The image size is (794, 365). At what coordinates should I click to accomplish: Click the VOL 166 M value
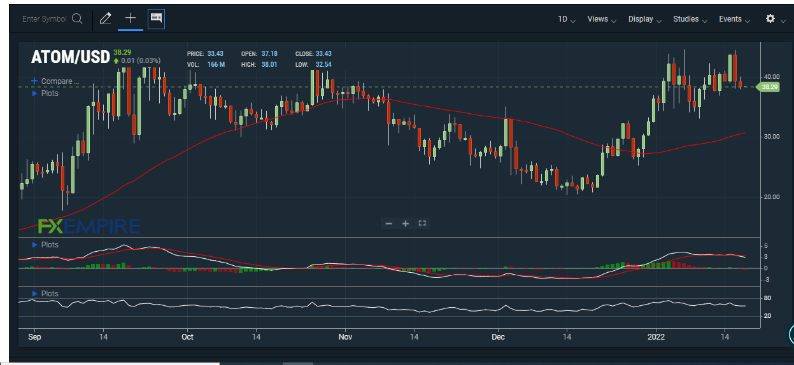(216, 65)
